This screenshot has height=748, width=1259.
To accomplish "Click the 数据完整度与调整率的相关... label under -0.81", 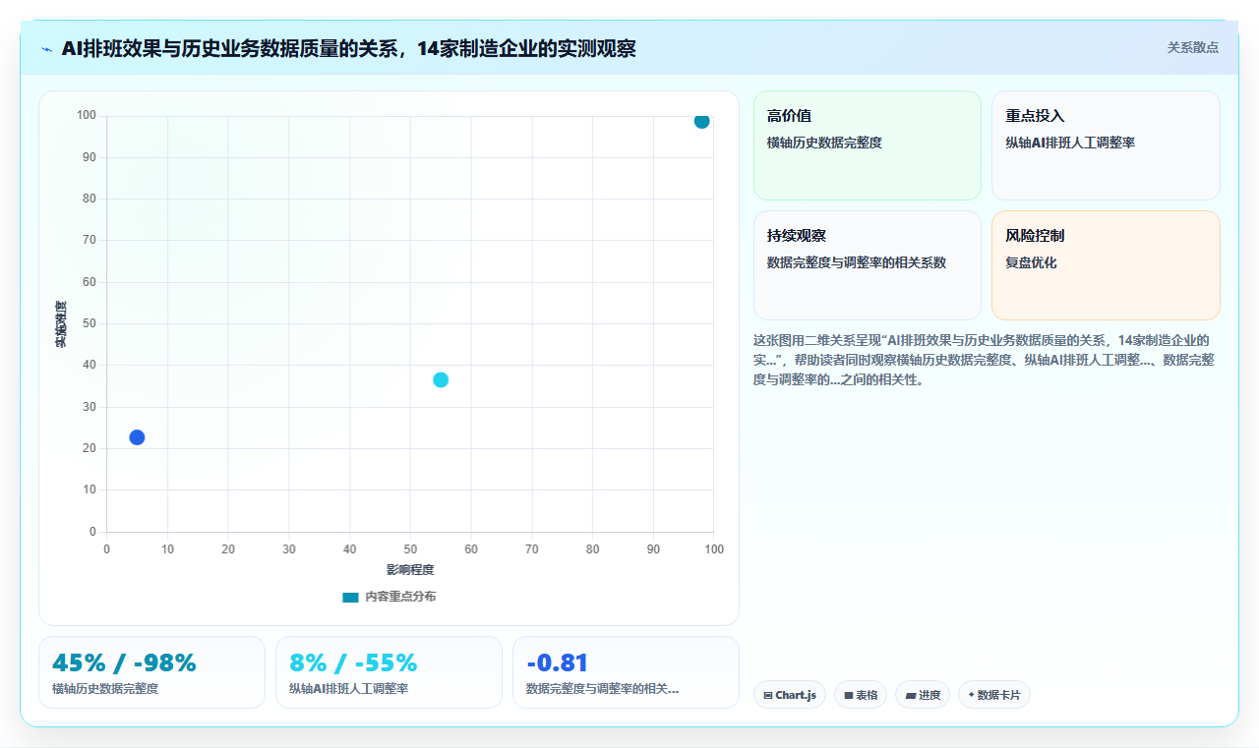I will (602, 689).
